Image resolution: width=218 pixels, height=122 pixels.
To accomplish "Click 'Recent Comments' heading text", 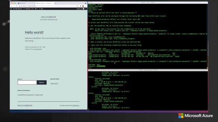I will coord(24,90).
